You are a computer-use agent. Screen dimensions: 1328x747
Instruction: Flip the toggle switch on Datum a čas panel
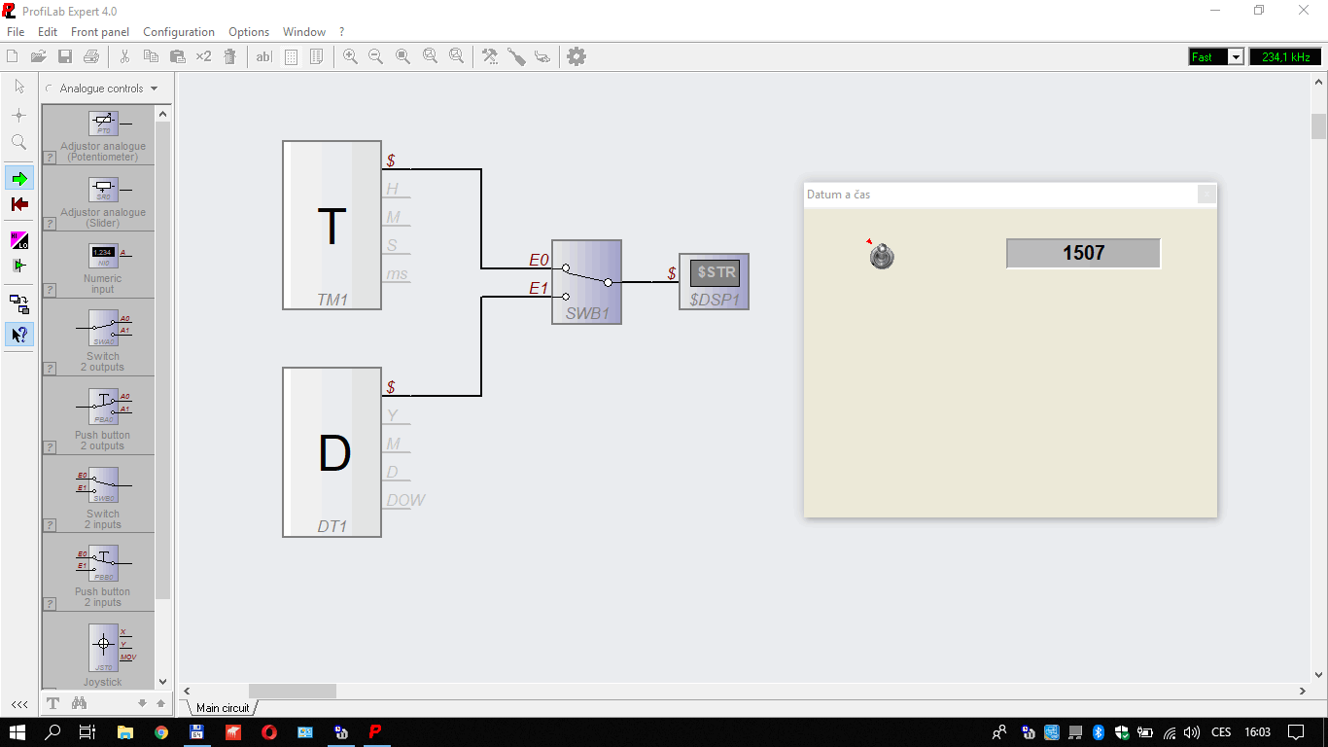click(882, 257)
